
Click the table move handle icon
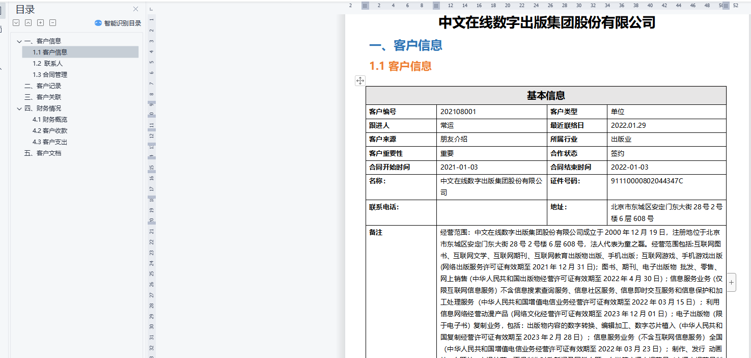(360, 80)
